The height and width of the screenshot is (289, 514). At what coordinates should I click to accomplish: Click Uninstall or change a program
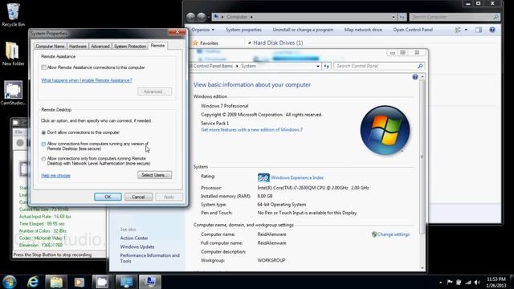(303, 30)
